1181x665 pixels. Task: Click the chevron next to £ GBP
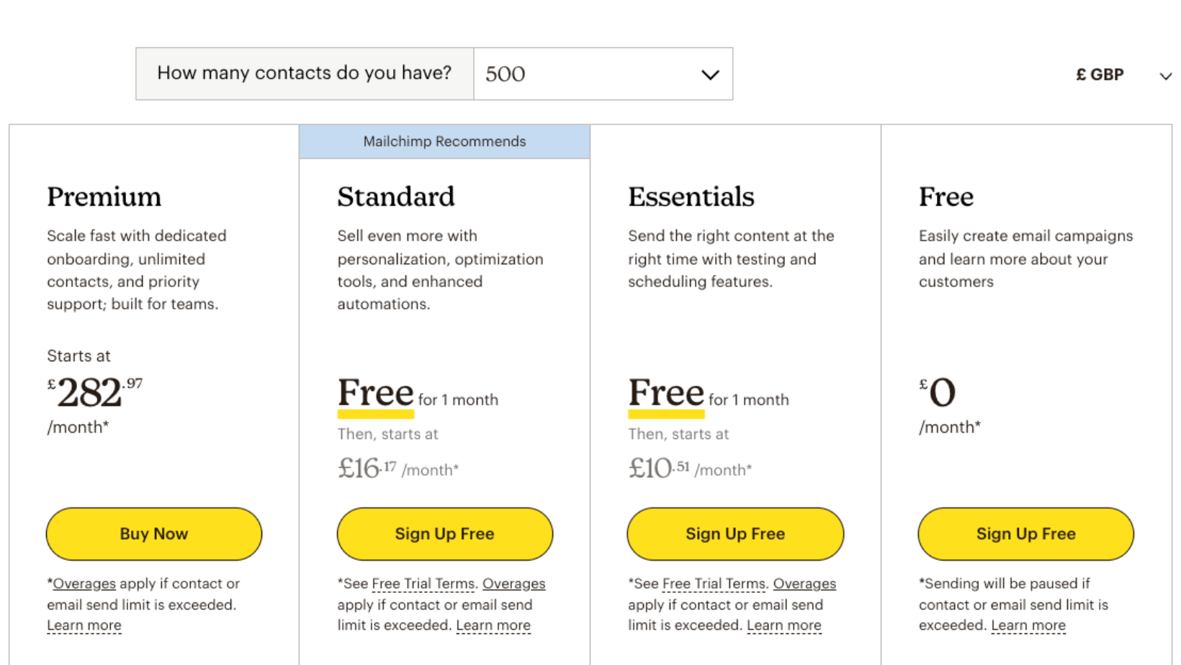(x=1165, y=76)
